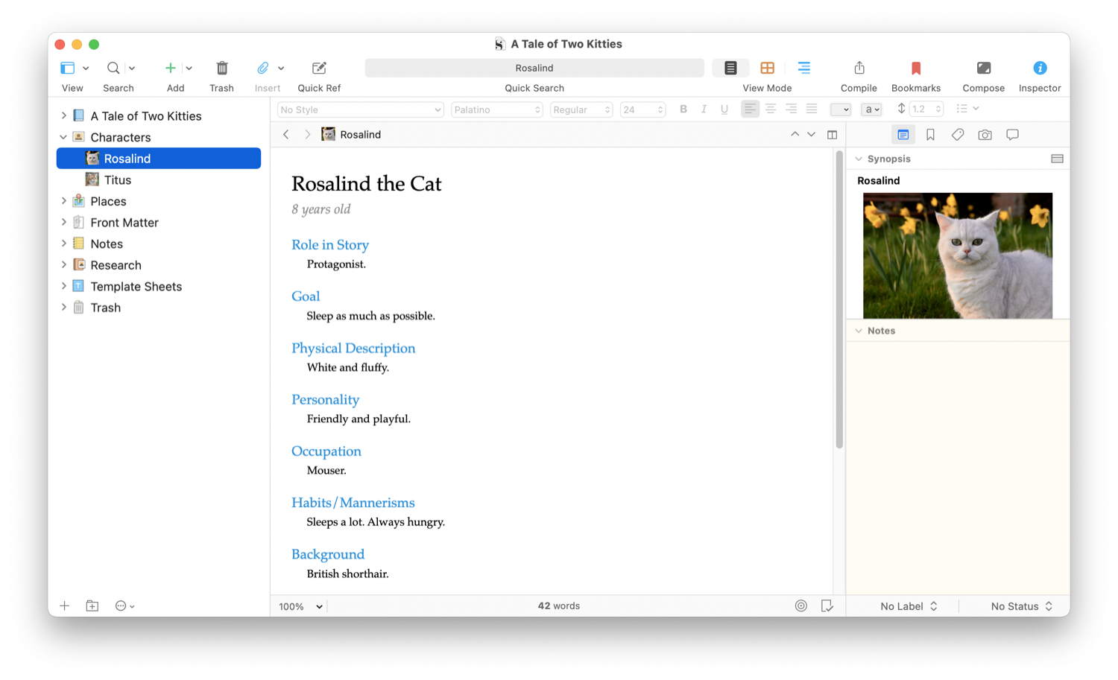Toggle bold formatting
Image resolution: width=1118 pixels, height=680 pixels.
point(683,109)
